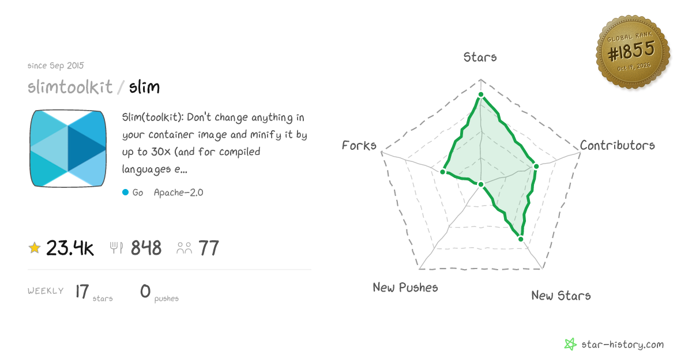The image size is (692, 363).
Task: Select the Forks axis label
Action: click(359, 145)
